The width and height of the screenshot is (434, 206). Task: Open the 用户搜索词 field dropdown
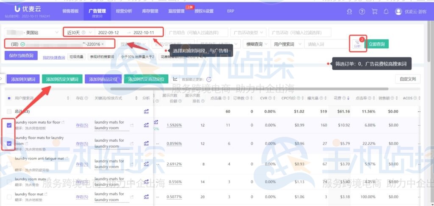tap(287, 44)
